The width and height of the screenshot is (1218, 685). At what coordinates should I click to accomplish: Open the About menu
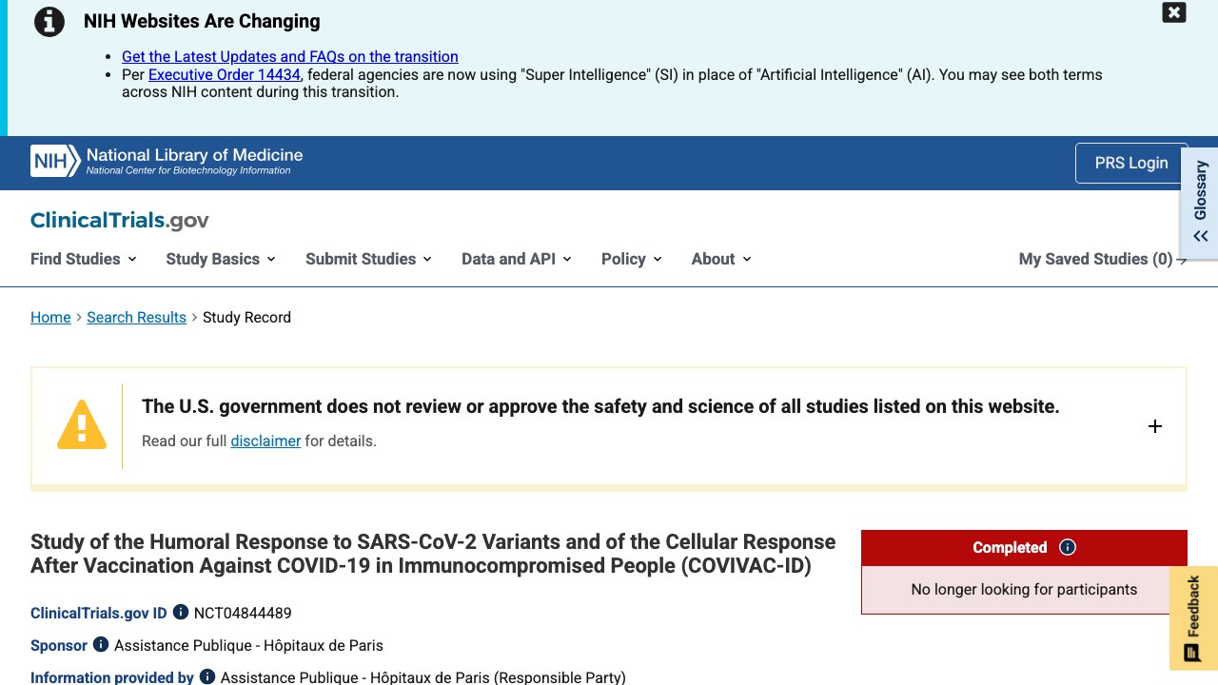(x=721, y=259)
